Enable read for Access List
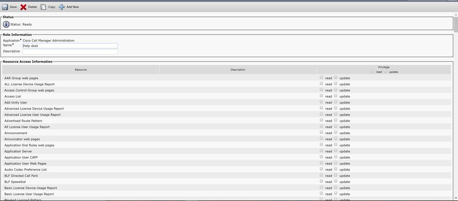The width and height of the screenshot is (458, 201). pos(321,96)
